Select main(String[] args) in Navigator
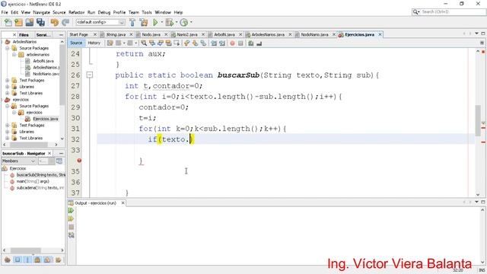The width and height of the screenshot is (487, 274). click(32, 181)
